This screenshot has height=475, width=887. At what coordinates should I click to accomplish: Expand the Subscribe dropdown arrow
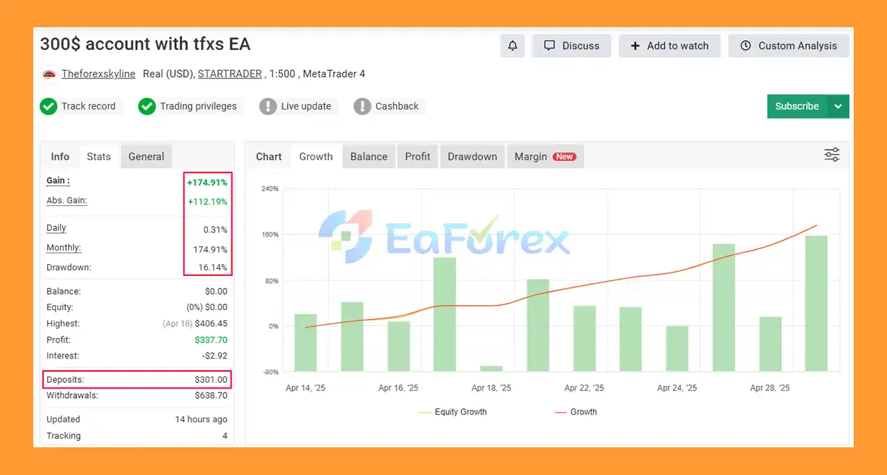838,107
